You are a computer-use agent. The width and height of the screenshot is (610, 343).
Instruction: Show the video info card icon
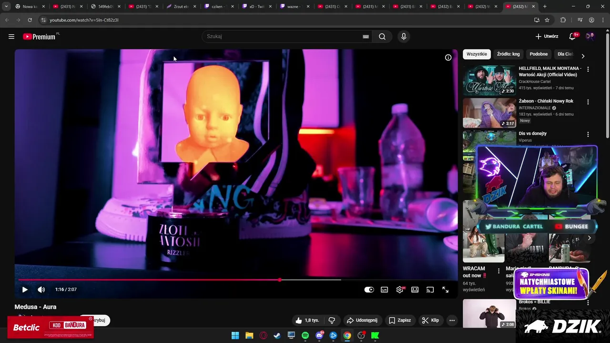[x=448, y=57]
